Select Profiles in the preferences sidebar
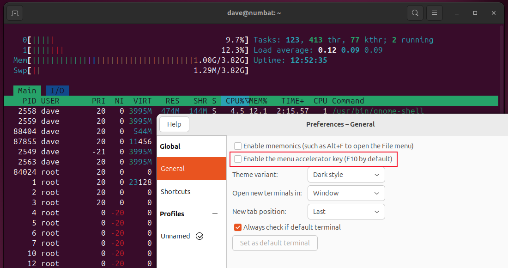This screenshot has width=508, height=268. (173, 213)
